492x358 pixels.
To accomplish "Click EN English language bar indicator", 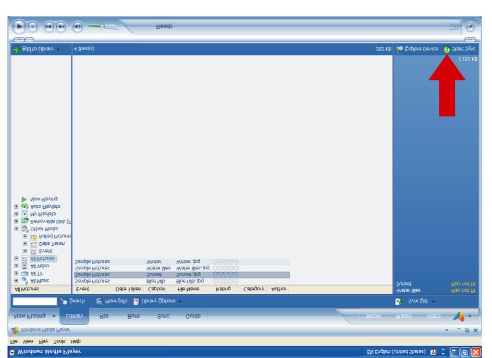I will coord(396,352).
